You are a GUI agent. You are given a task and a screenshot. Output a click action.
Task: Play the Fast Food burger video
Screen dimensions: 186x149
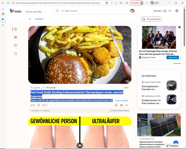pyautogui.click(x=80, y=55)
